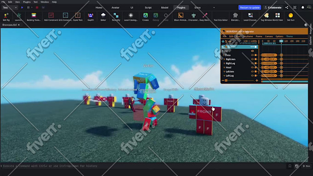Start the playtest with blue play button

click(22, 7)
